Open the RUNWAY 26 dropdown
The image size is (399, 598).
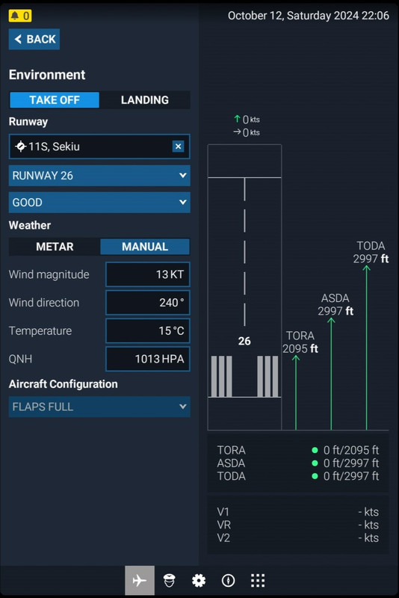pyautogui.click(x=99, y=176)
